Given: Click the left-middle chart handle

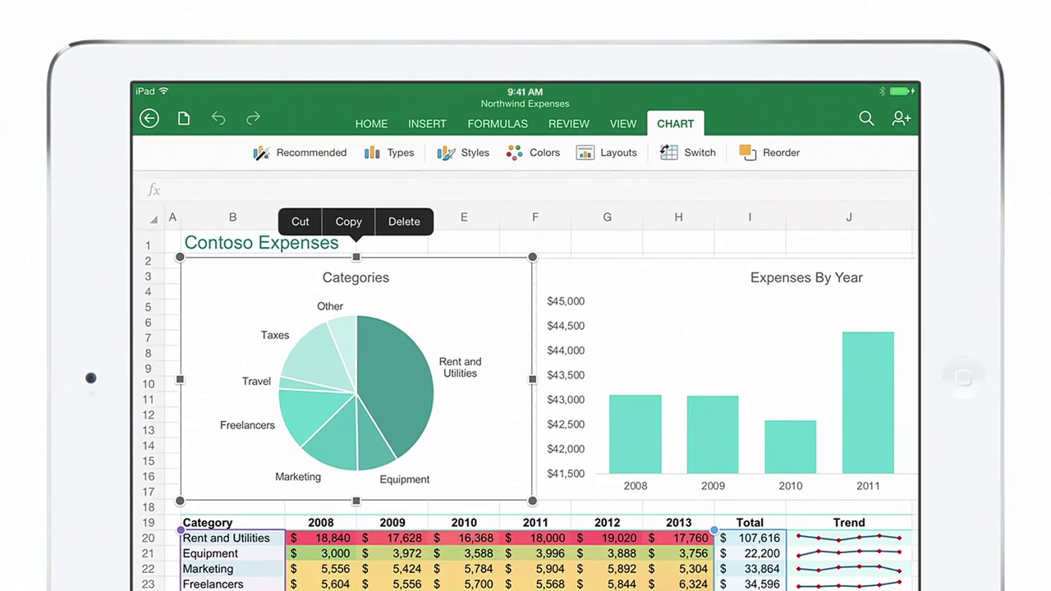Looking at the screenshot, I should point(181,379).
